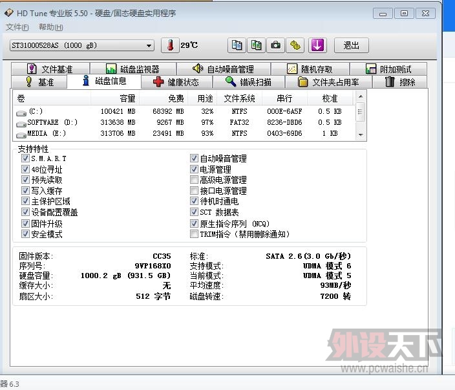Switch to the 文件夹占用率 tab
Image resolution: width=455 pixels, height=390 pixels.
click(x=328, y=82)
